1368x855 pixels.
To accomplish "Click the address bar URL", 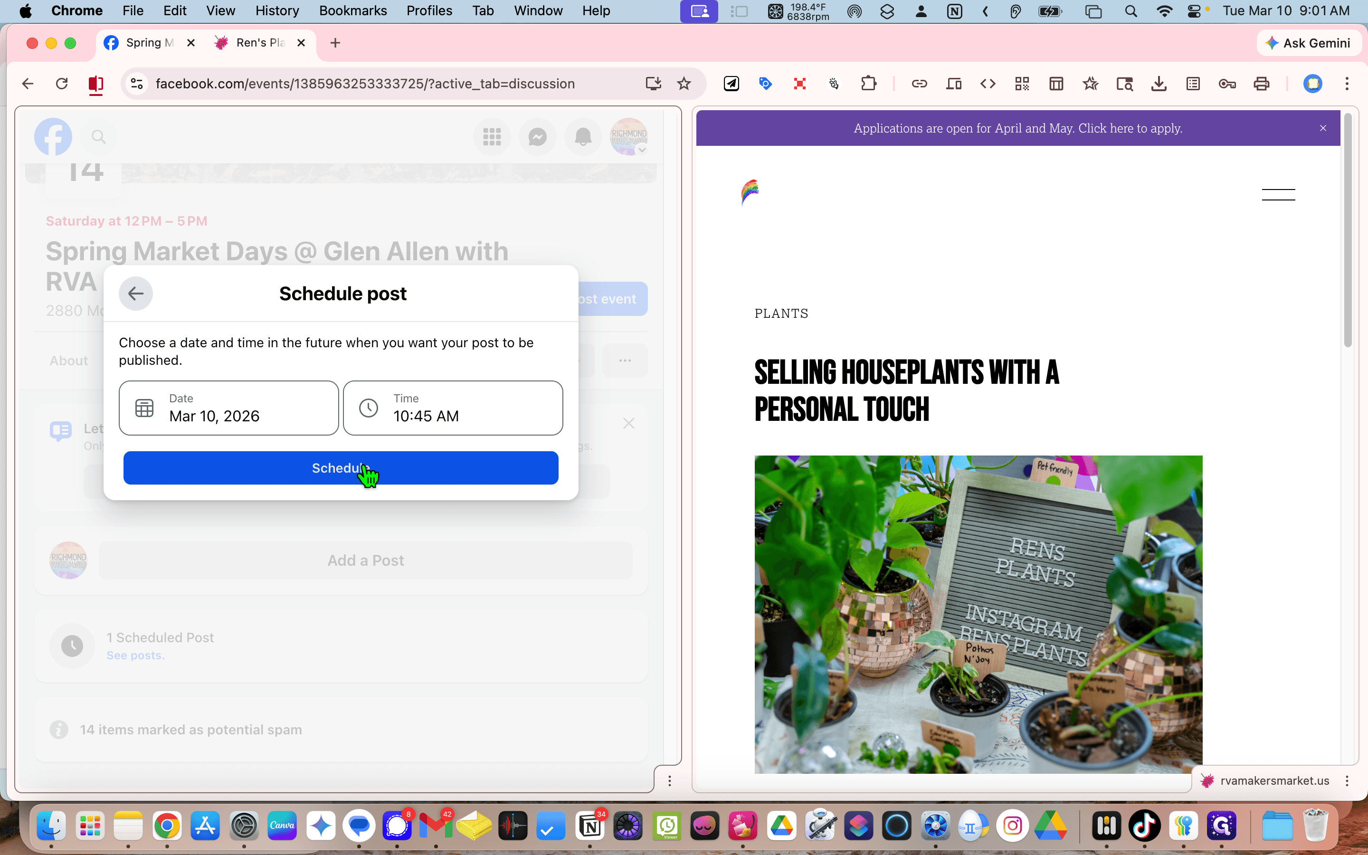I will coord(365,84).
